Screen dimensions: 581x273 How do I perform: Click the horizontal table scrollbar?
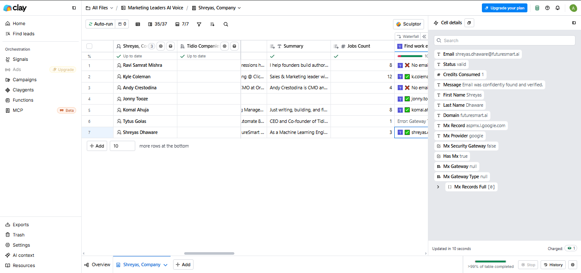coord(209,253)
